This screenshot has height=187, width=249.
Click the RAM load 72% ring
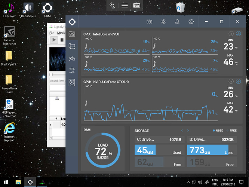pos(103,150)
